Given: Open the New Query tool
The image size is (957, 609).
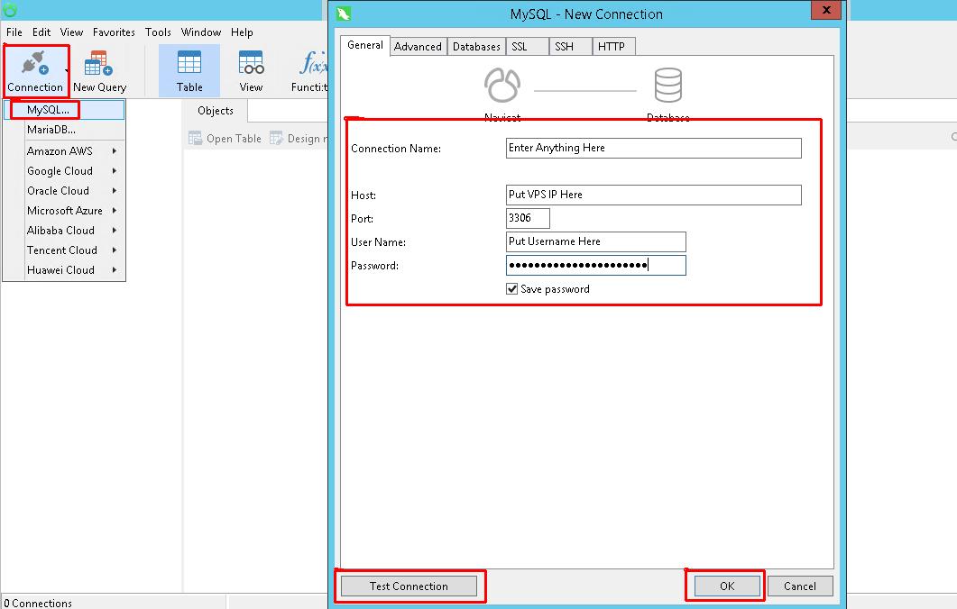Looking at the screenshot, I should pyautogui.click(x=99, y=66).
